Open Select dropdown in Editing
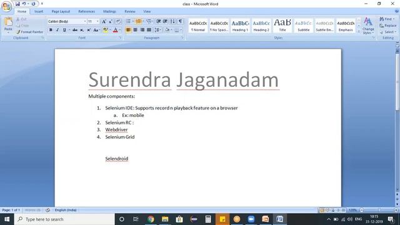 coord(387,32)
